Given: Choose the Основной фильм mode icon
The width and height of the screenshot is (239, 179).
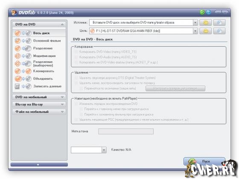Looking at the screenshot, I should click(23, 41).
